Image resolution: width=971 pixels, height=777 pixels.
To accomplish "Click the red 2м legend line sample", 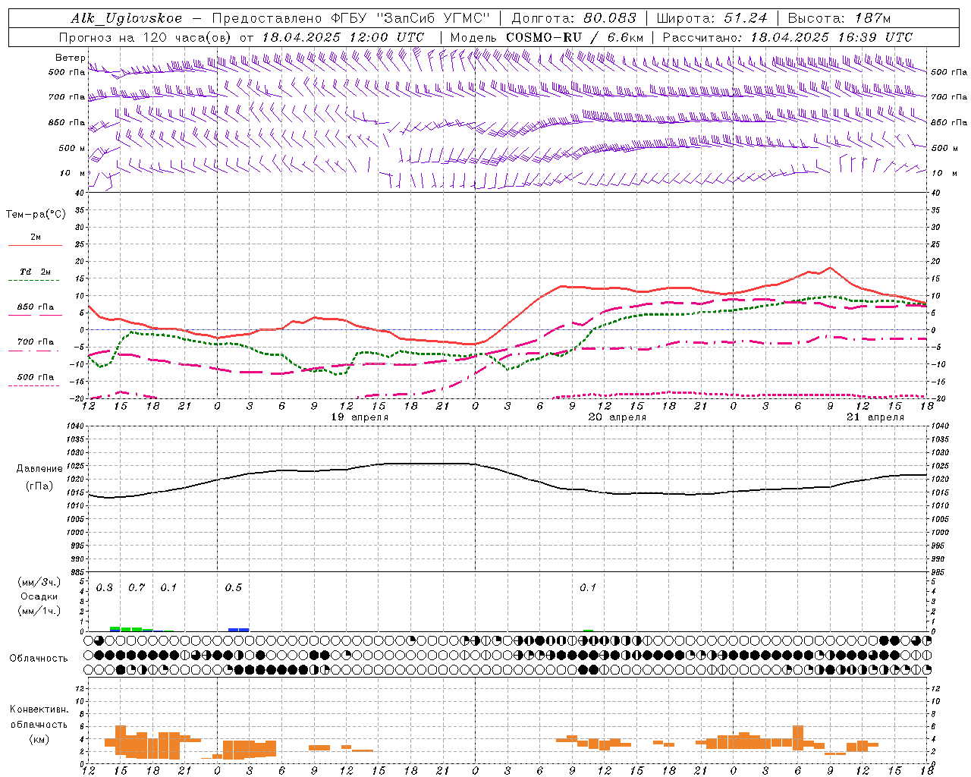I will point(35,246).
